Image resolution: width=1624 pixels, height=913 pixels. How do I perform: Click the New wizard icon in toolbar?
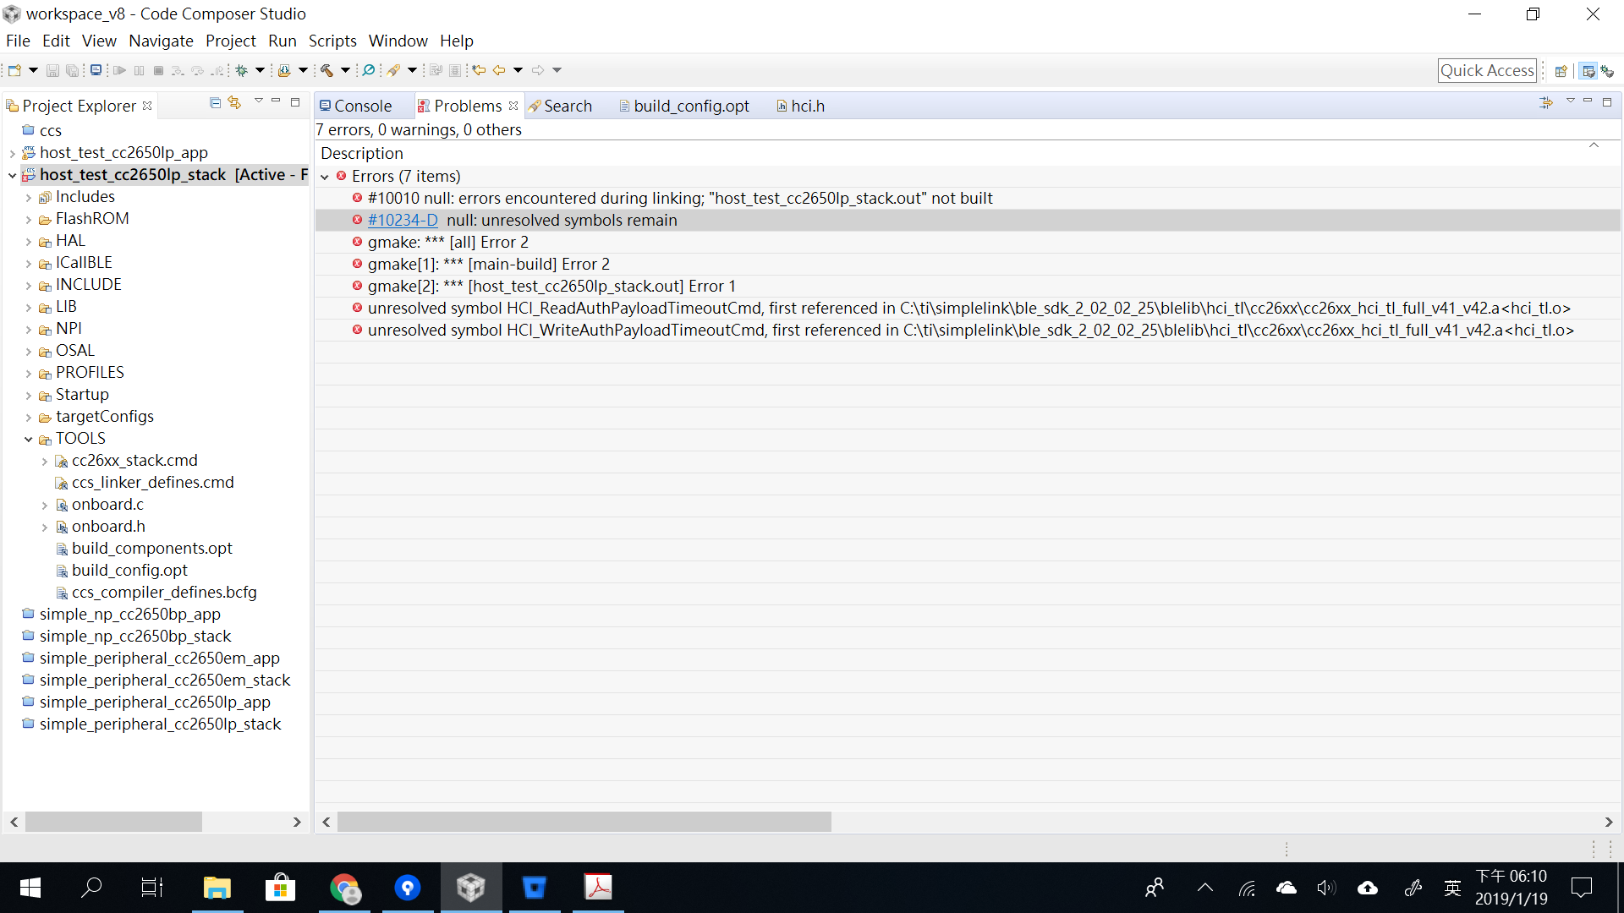tap(14, 70)
